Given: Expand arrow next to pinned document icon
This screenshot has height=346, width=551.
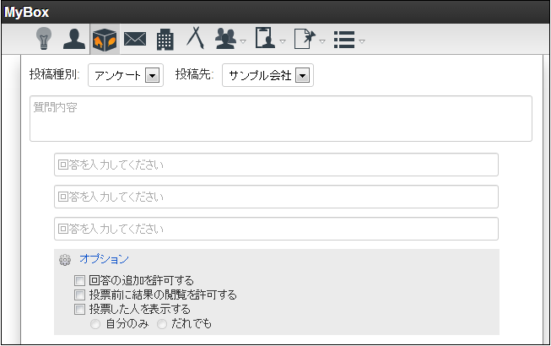Looking at the screenshot, I should click(x=322, y=41).
